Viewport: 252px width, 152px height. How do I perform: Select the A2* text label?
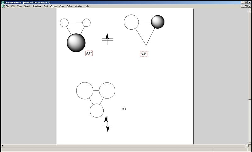pos(144,54)
